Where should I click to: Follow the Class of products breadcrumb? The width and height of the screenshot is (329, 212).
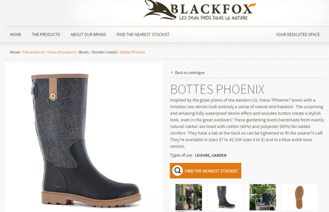point(61,52)
